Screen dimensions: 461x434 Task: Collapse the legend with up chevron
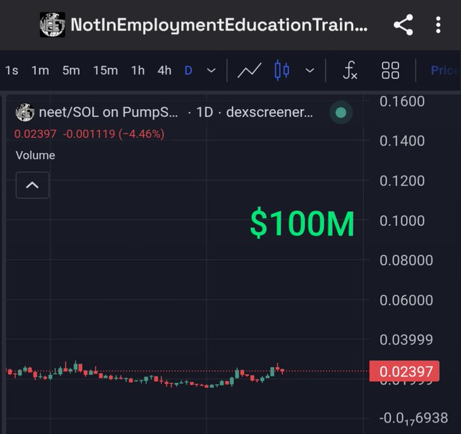pyautogui.click(x=33, y=185)
